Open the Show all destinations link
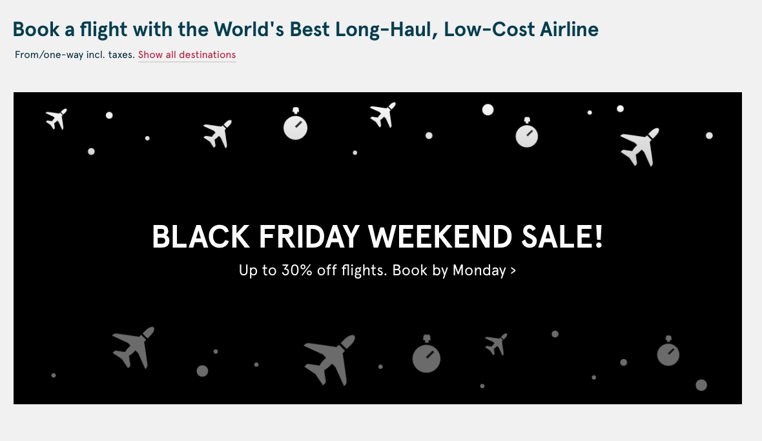Image resolution: width=762 pixels, height=441 pixels. [x=187, y=55]
